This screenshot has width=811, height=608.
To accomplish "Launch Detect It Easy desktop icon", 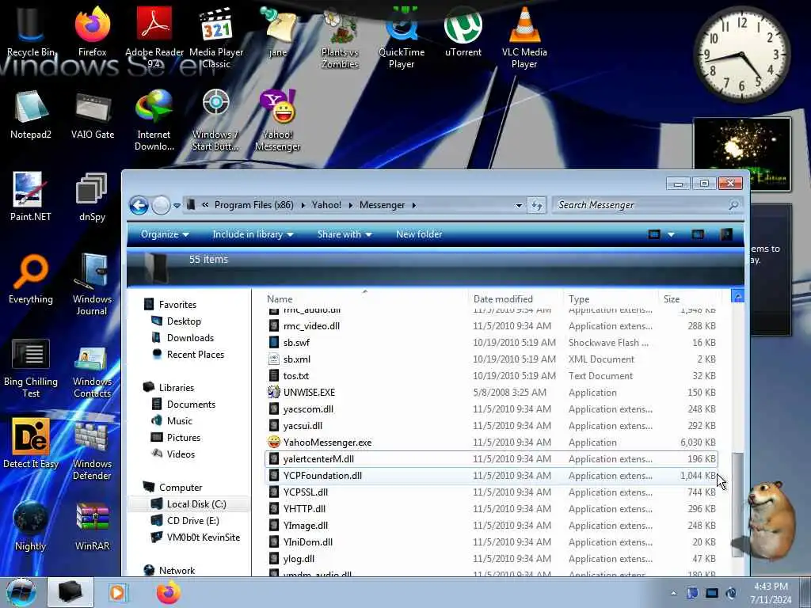I will pos(31,443).
